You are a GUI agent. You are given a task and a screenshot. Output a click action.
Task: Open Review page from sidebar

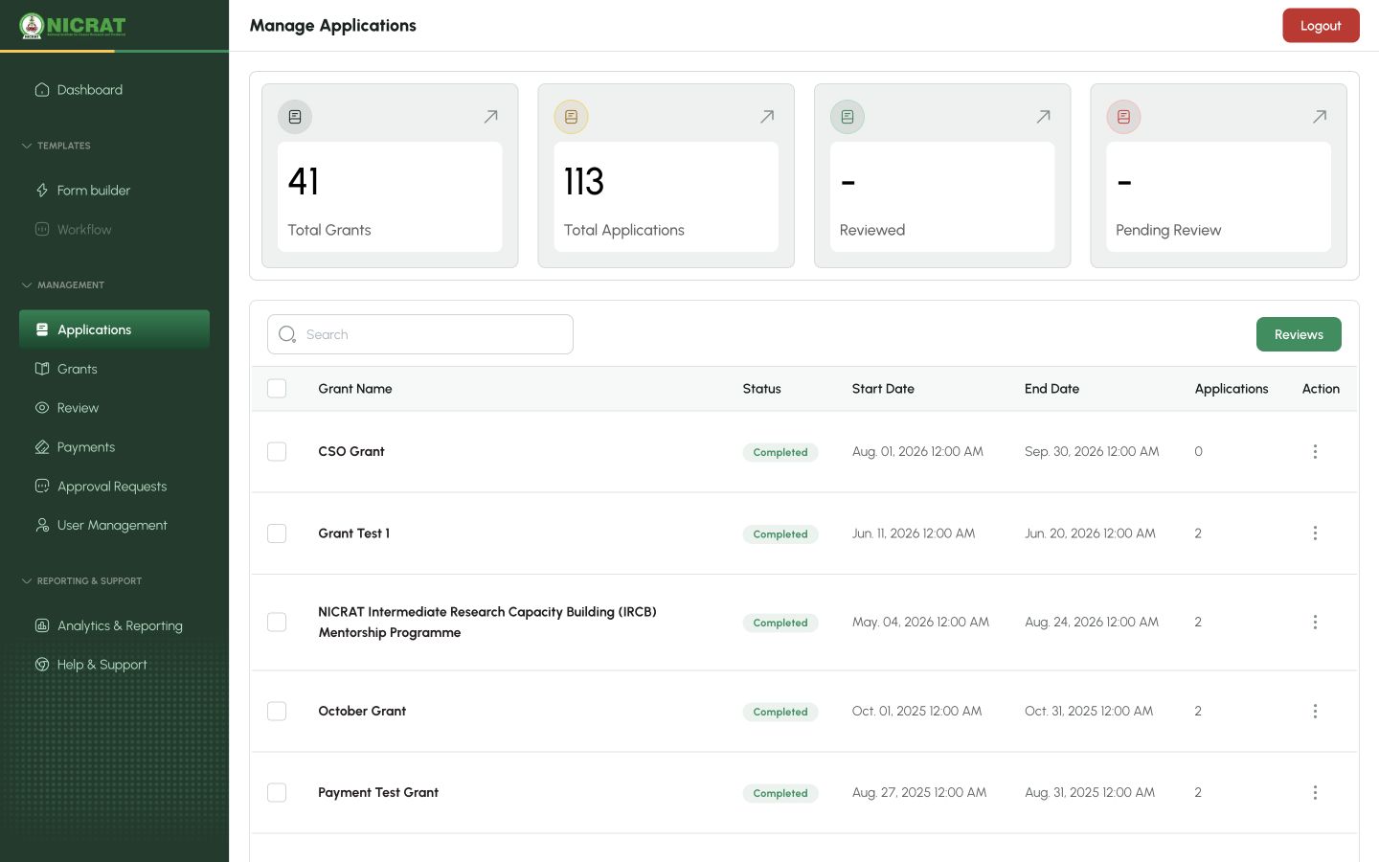114,408
